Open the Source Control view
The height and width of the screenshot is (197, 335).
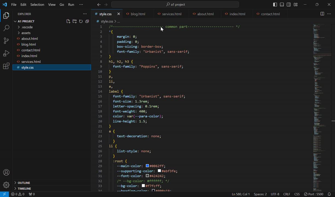[6, 41]
